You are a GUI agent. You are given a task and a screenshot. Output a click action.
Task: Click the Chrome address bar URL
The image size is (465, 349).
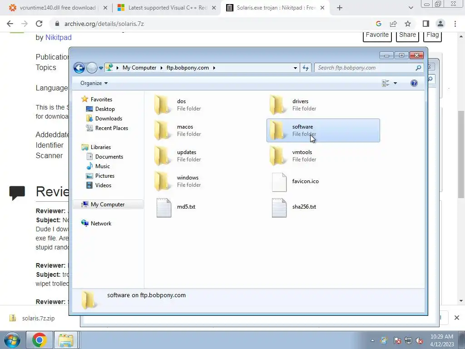[104, 24]
